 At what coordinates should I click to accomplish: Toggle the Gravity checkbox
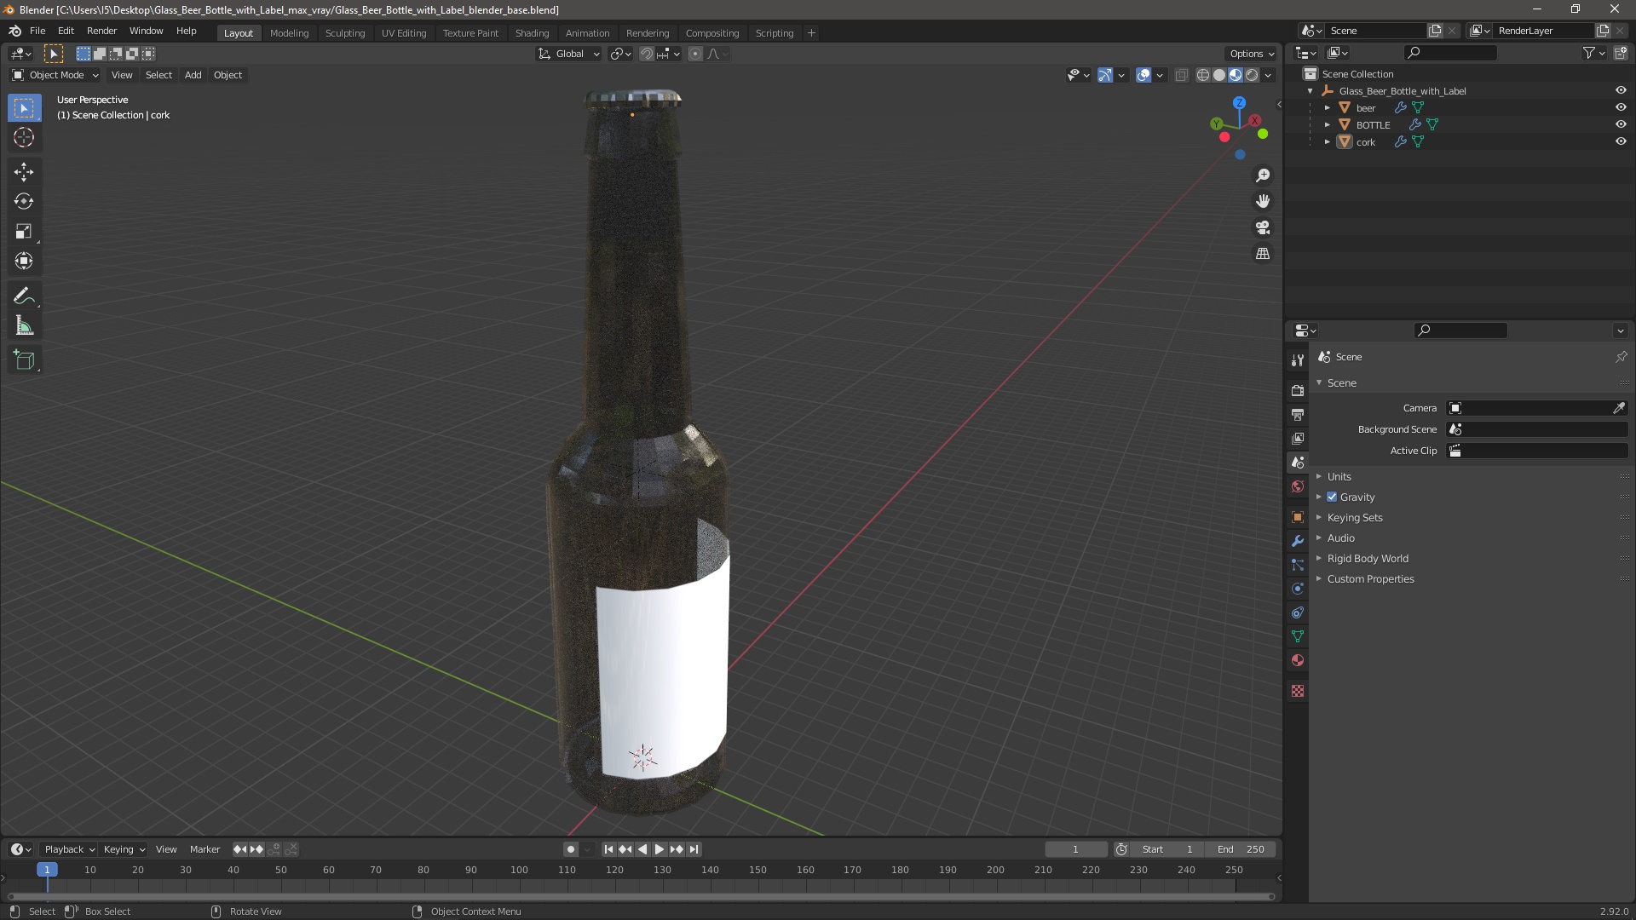coord(1332,497)
